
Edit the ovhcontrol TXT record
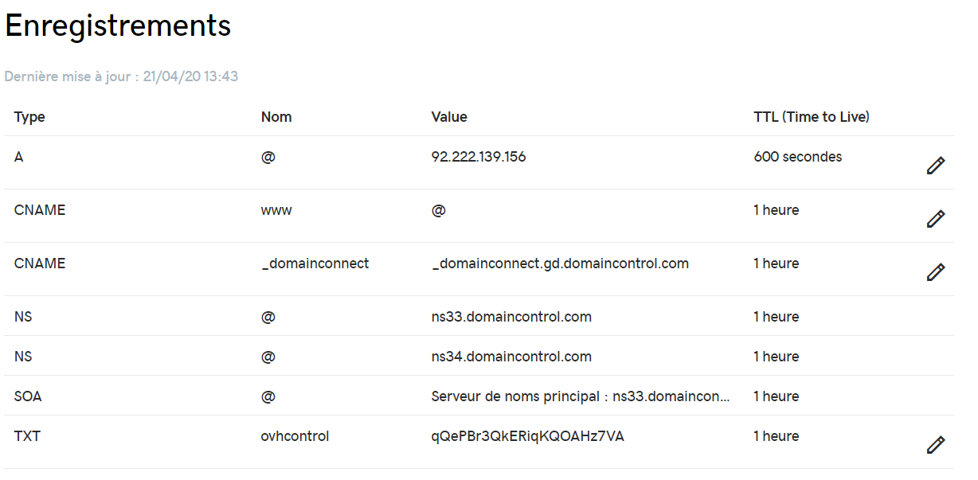(936, 445)
